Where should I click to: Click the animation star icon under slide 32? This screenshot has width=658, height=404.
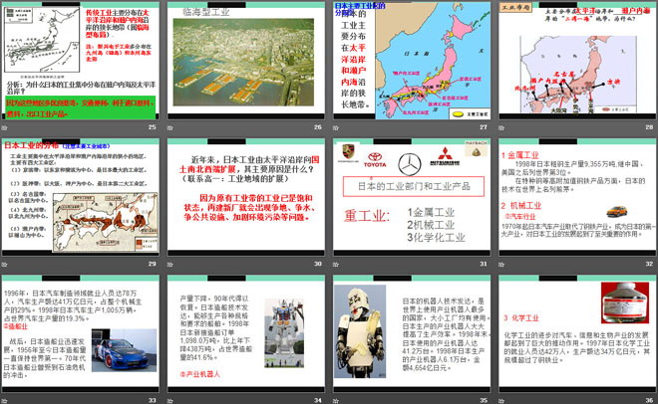500,263
